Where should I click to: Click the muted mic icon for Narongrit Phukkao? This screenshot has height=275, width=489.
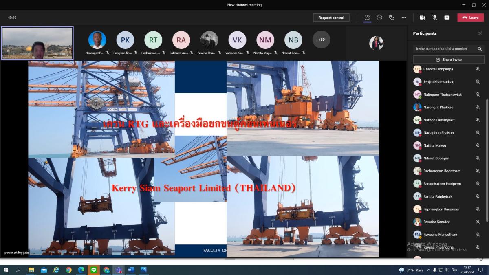tap(478, 107)
